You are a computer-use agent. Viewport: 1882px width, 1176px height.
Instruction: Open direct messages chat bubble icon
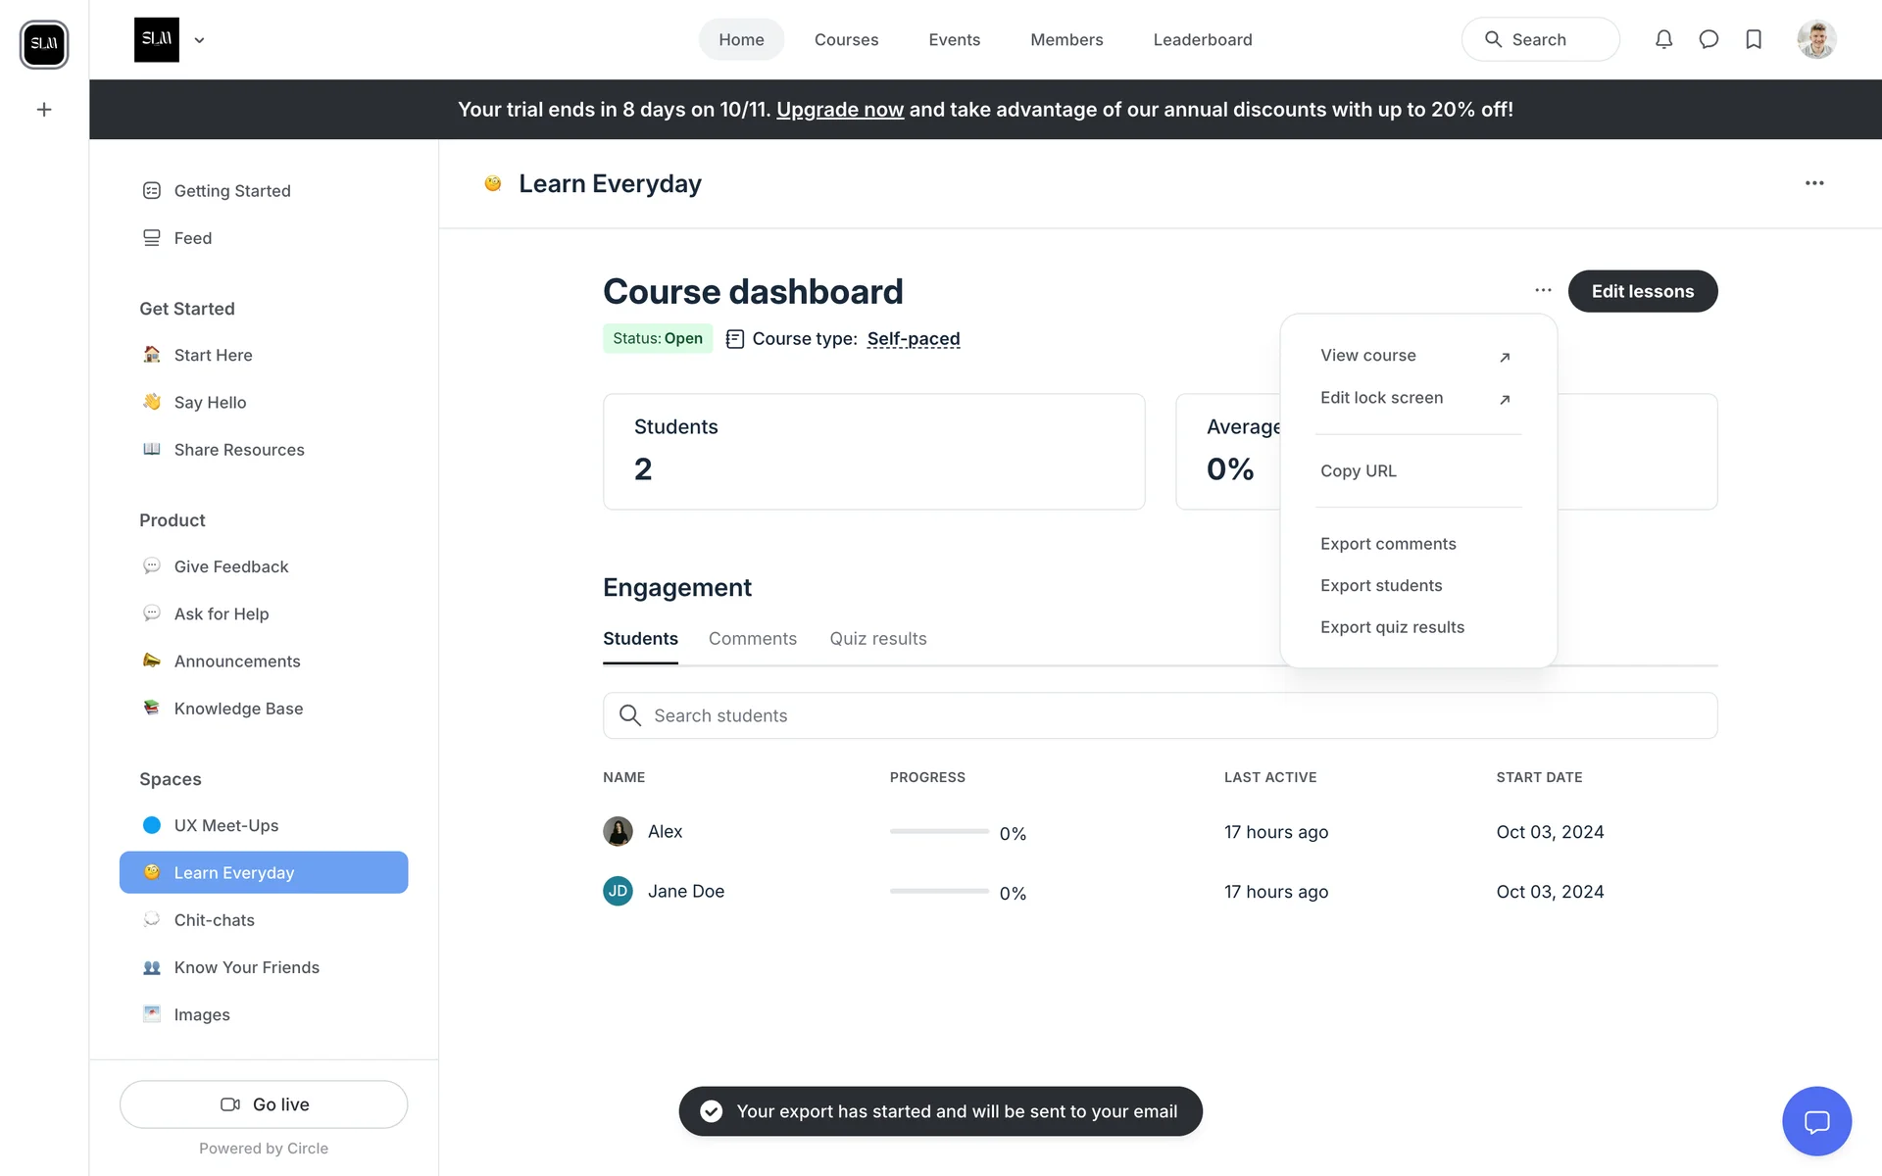click(1709, 39)
